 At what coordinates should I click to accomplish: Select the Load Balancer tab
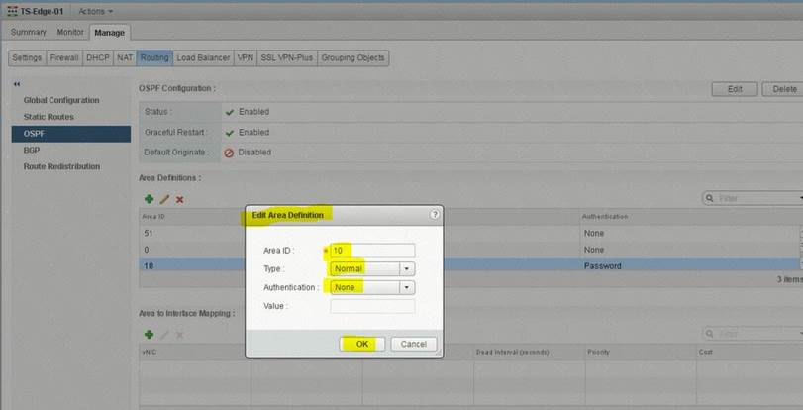pyautogui.click(x=203, y=58)
